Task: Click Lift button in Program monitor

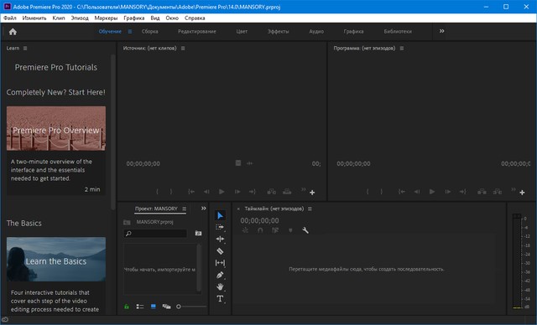Action: pyautogui.click(x=482, y=192)
